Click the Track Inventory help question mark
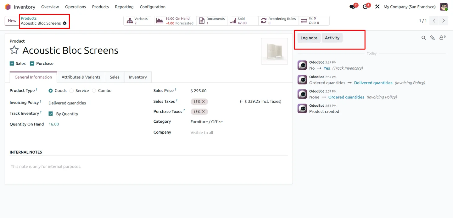The height and width of the screenshot is (218, 453). tap(41, 112)
